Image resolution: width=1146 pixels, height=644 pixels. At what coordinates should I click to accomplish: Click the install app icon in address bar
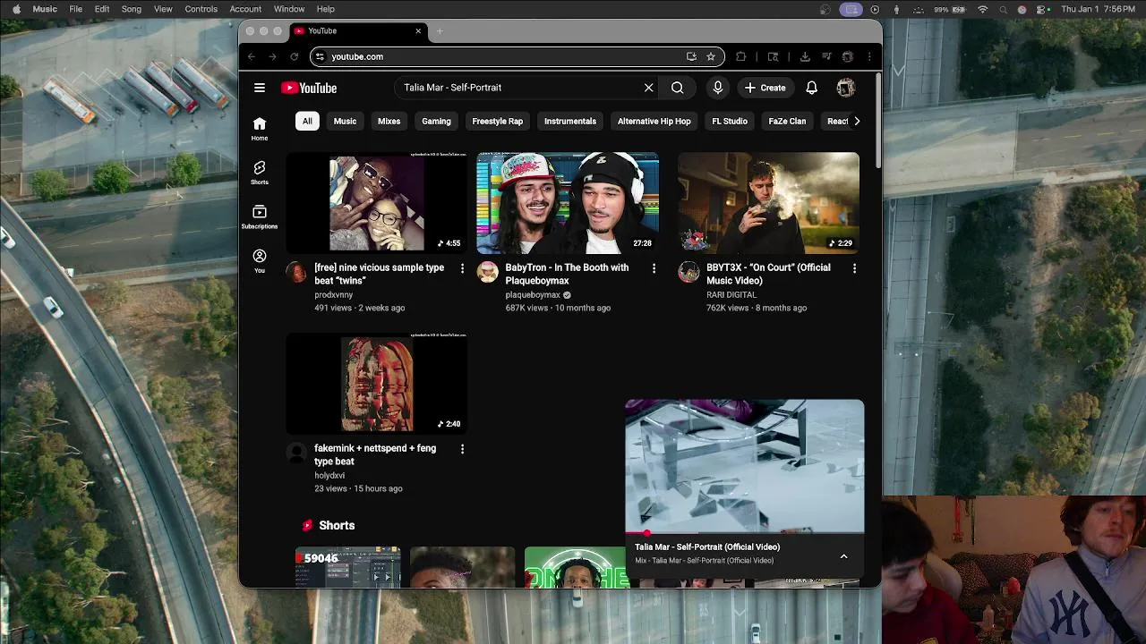click(691, 56)
